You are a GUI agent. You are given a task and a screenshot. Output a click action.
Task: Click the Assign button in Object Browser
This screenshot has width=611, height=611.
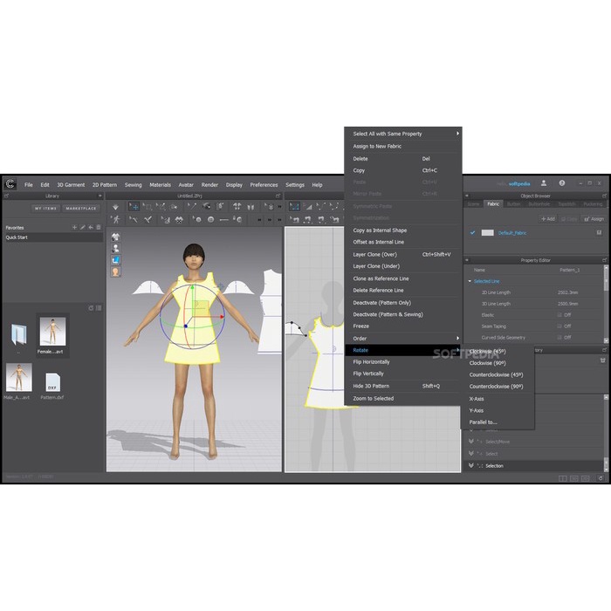pos(594,219)
